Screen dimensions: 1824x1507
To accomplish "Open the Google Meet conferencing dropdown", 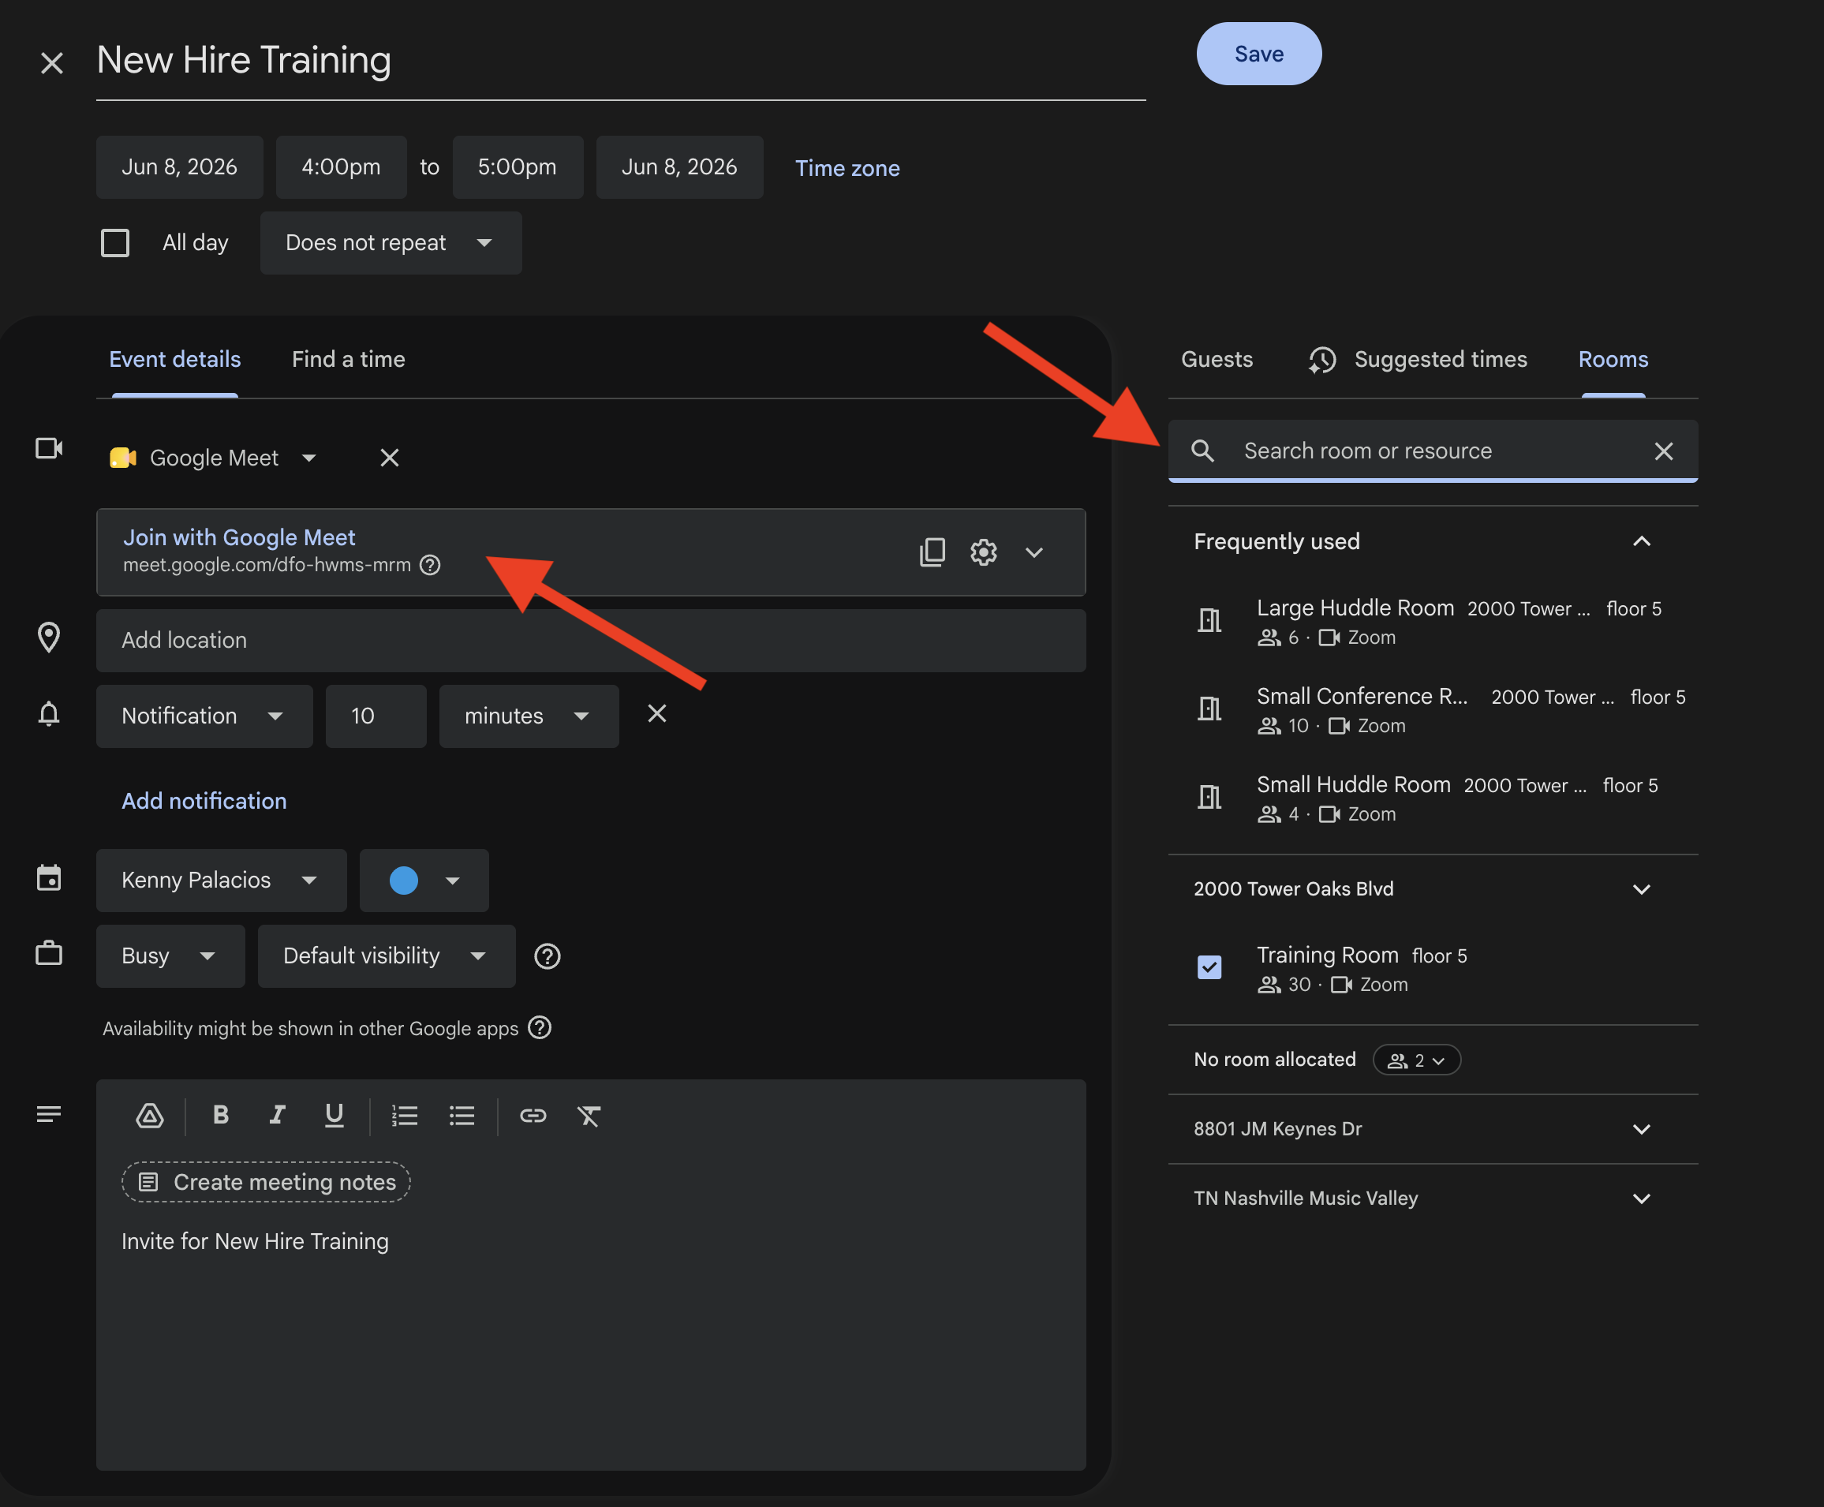I will tap(214, 458).
